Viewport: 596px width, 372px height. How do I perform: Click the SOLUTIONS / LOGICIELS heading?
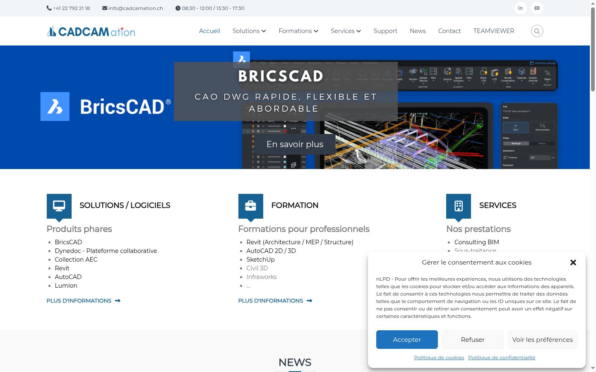(x=125, y=205)
